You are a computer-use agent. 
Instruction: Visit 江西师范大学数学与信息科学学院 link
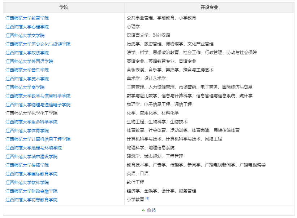(x=38, y=96)
